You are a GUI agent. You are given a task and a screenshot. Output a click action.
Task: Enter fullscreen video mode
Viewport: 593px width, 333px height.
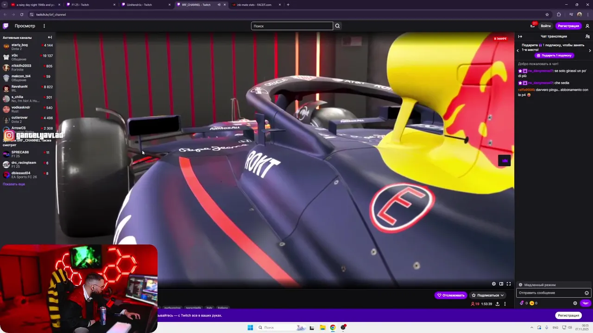pyautogui.click(x=509, y=284)
